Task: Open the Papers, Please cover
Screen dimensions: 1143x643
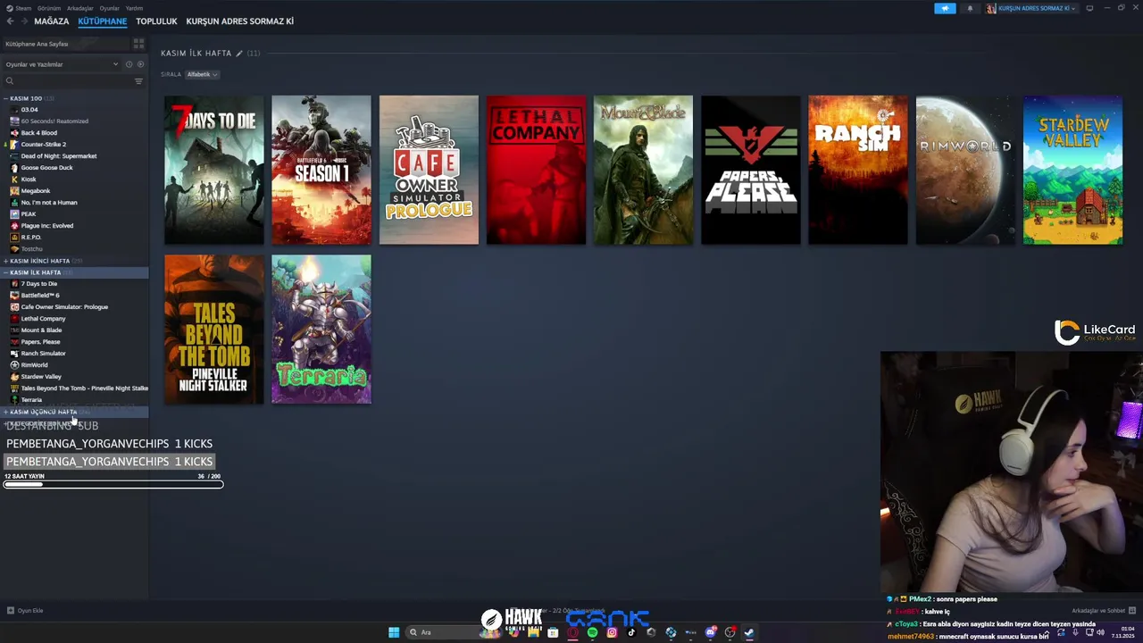Action: [x=751, y=170]
